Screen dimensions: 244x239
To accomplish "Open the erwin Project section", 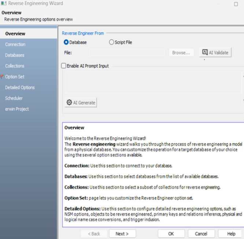I will pos(17,109).
